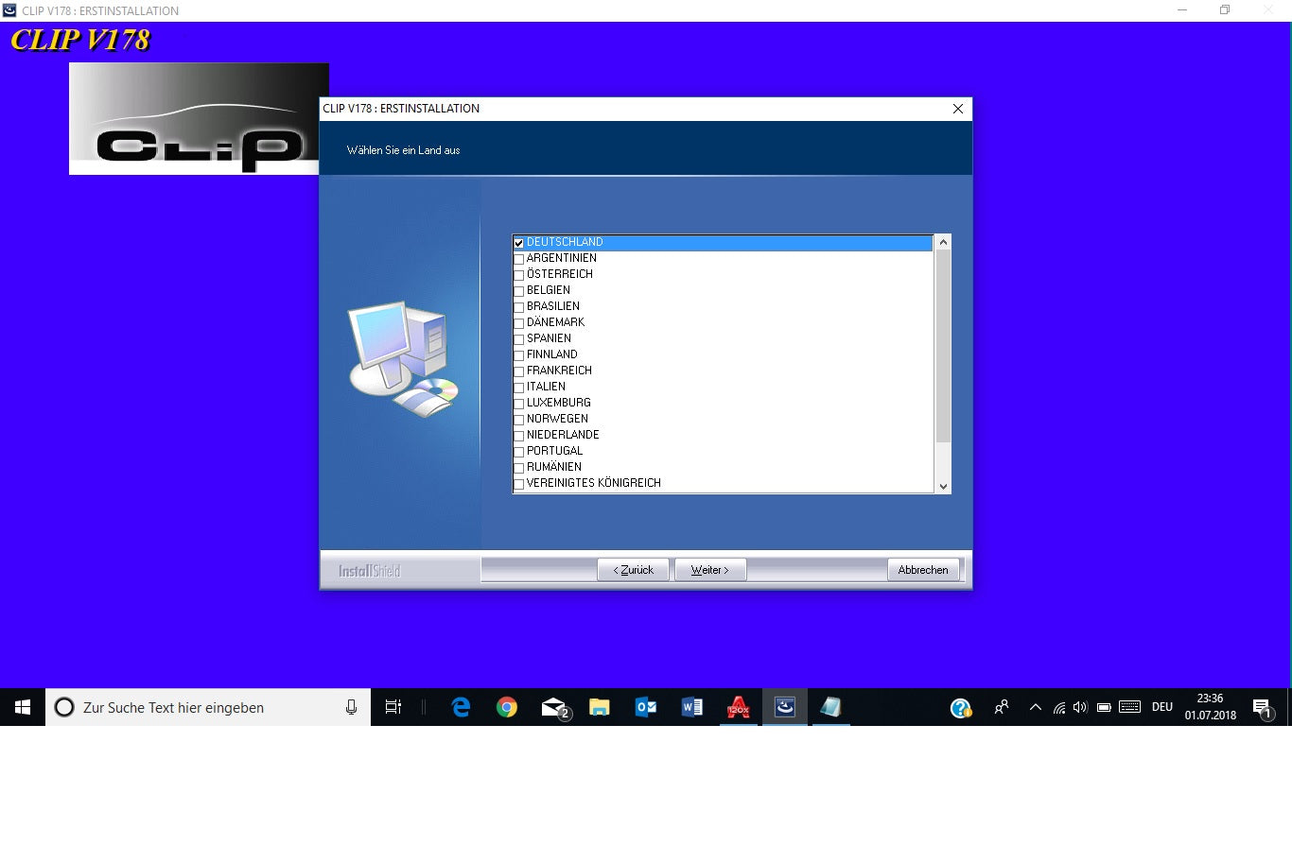Open Outlook from the taskbar
Screen dimensions: 1292x863
(x=646, y=707)
